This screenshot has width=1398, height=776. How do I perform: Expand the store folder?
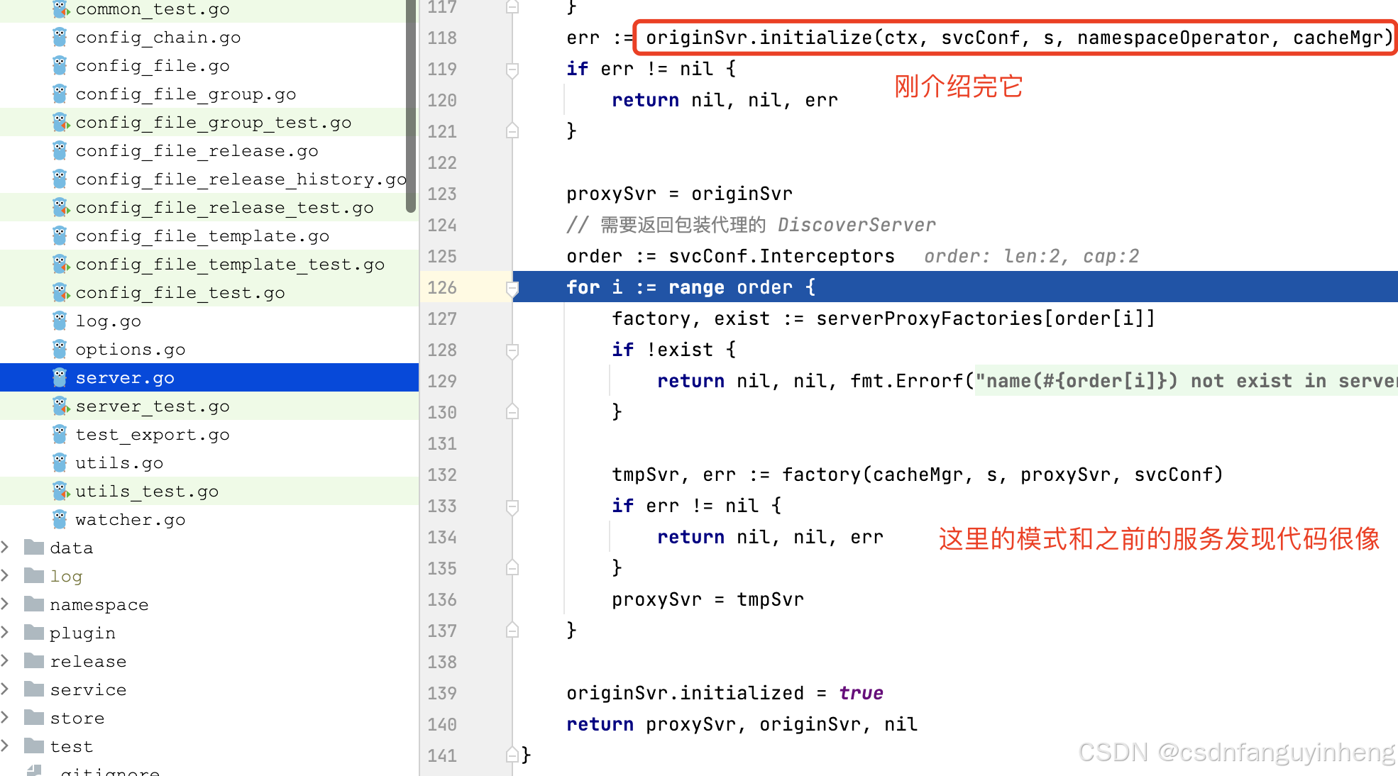[x=5, y=717]
